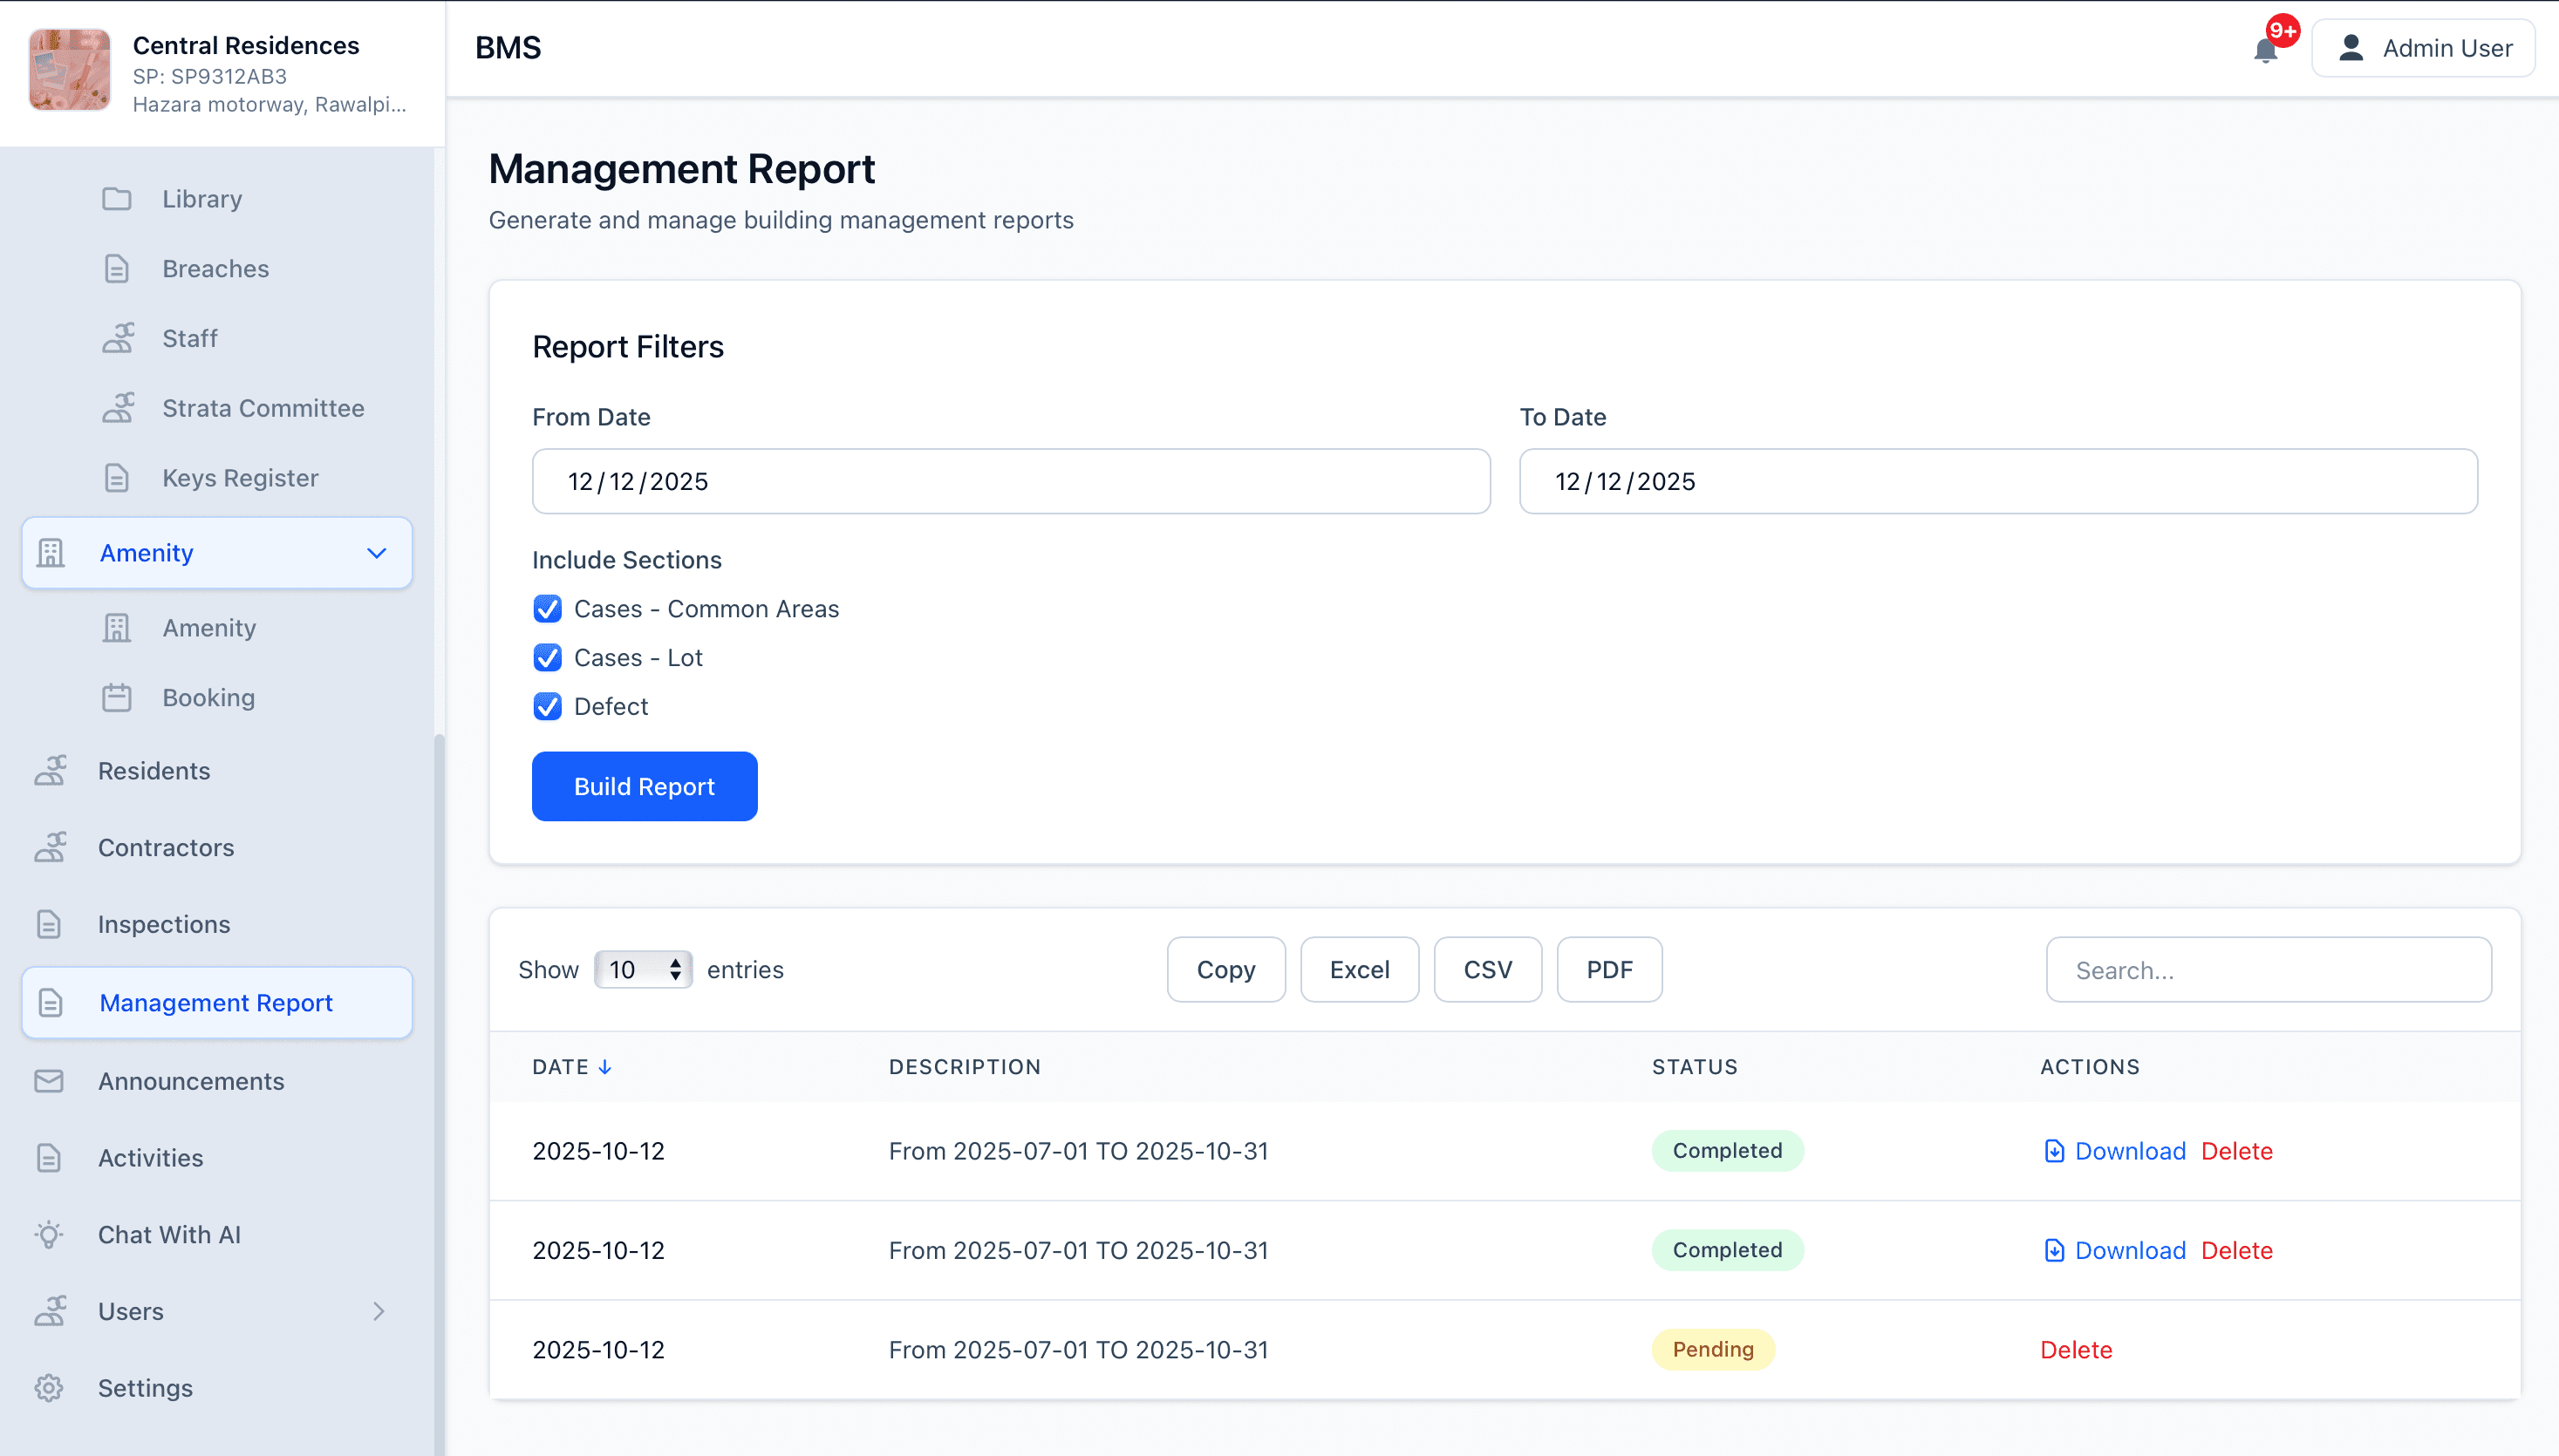The image size is (2559, 1456).
Task: Go to the Staff page
Action: click(x=189, y=338)
